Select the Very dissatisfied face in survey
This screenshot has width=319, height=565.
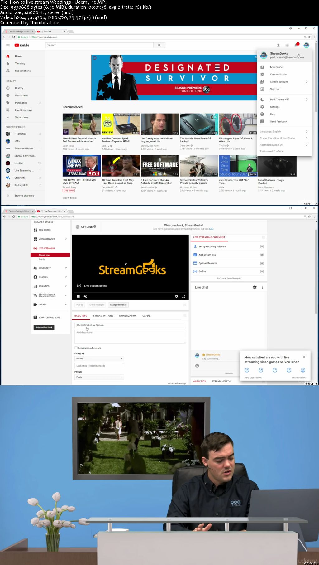click(247, 370)
